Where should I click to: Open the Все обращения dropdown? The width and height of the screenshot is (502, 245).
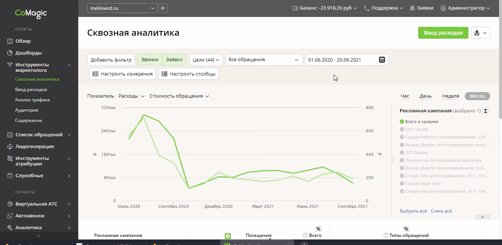coord(264,60)
